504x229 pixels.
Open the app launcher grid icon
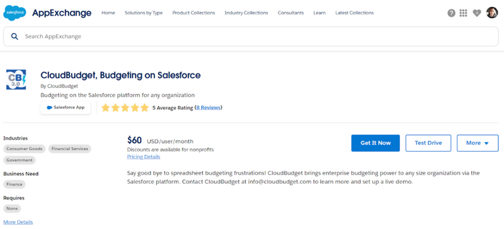tap(463, 13)
